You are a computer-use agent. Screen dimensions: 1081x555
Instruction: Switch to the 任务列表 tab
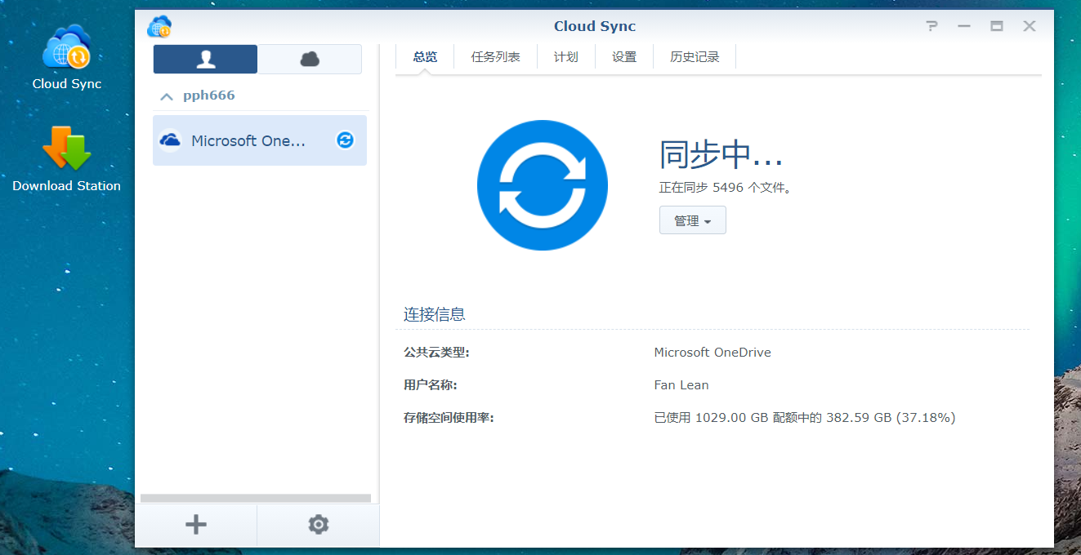tap(496, 57)
